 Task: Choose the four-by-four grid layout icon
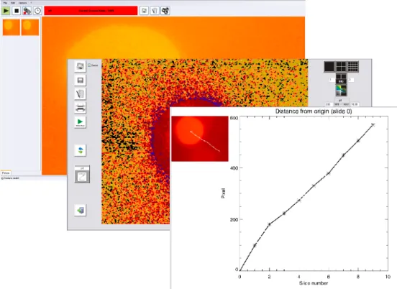(352, 67)
